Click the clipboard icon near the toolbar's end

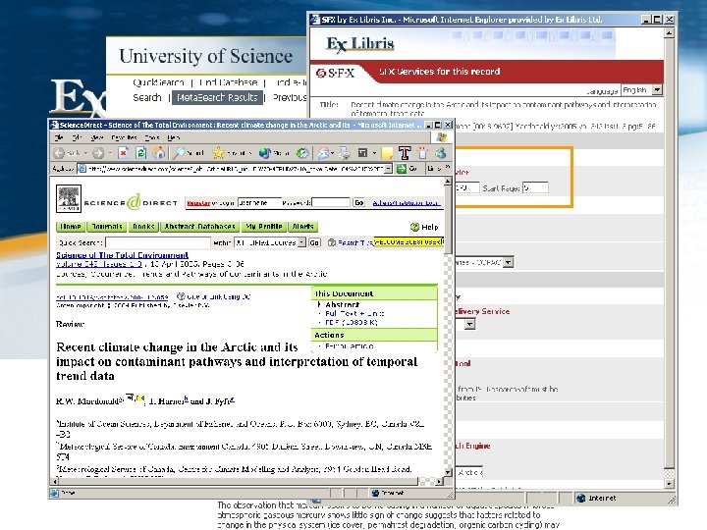pyautogui.click(x=422, y=153)
